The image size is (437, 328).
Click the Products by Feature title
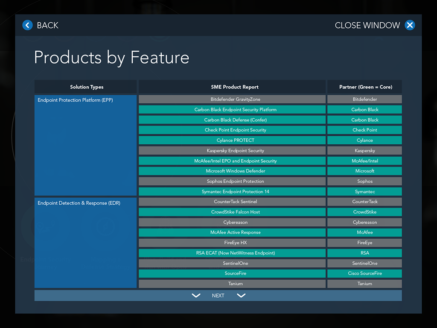(x=111, y=58)
